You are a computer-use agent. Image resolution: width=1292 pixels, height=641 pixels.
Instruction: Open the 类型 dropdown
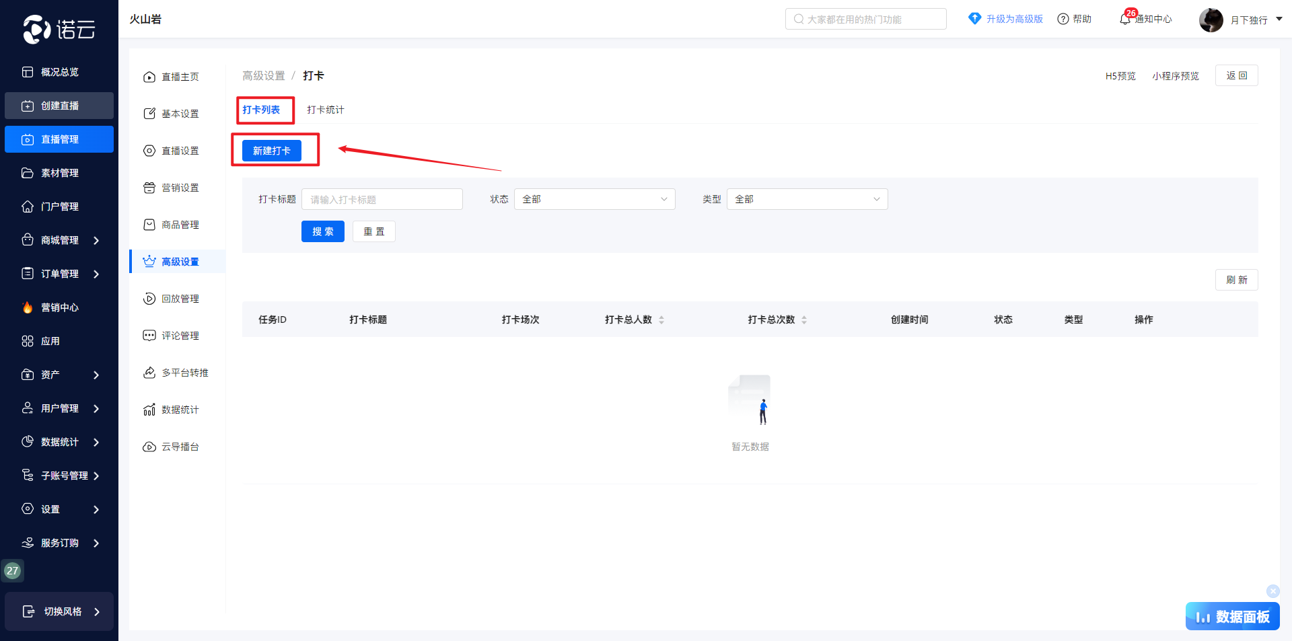coord(807,199)
